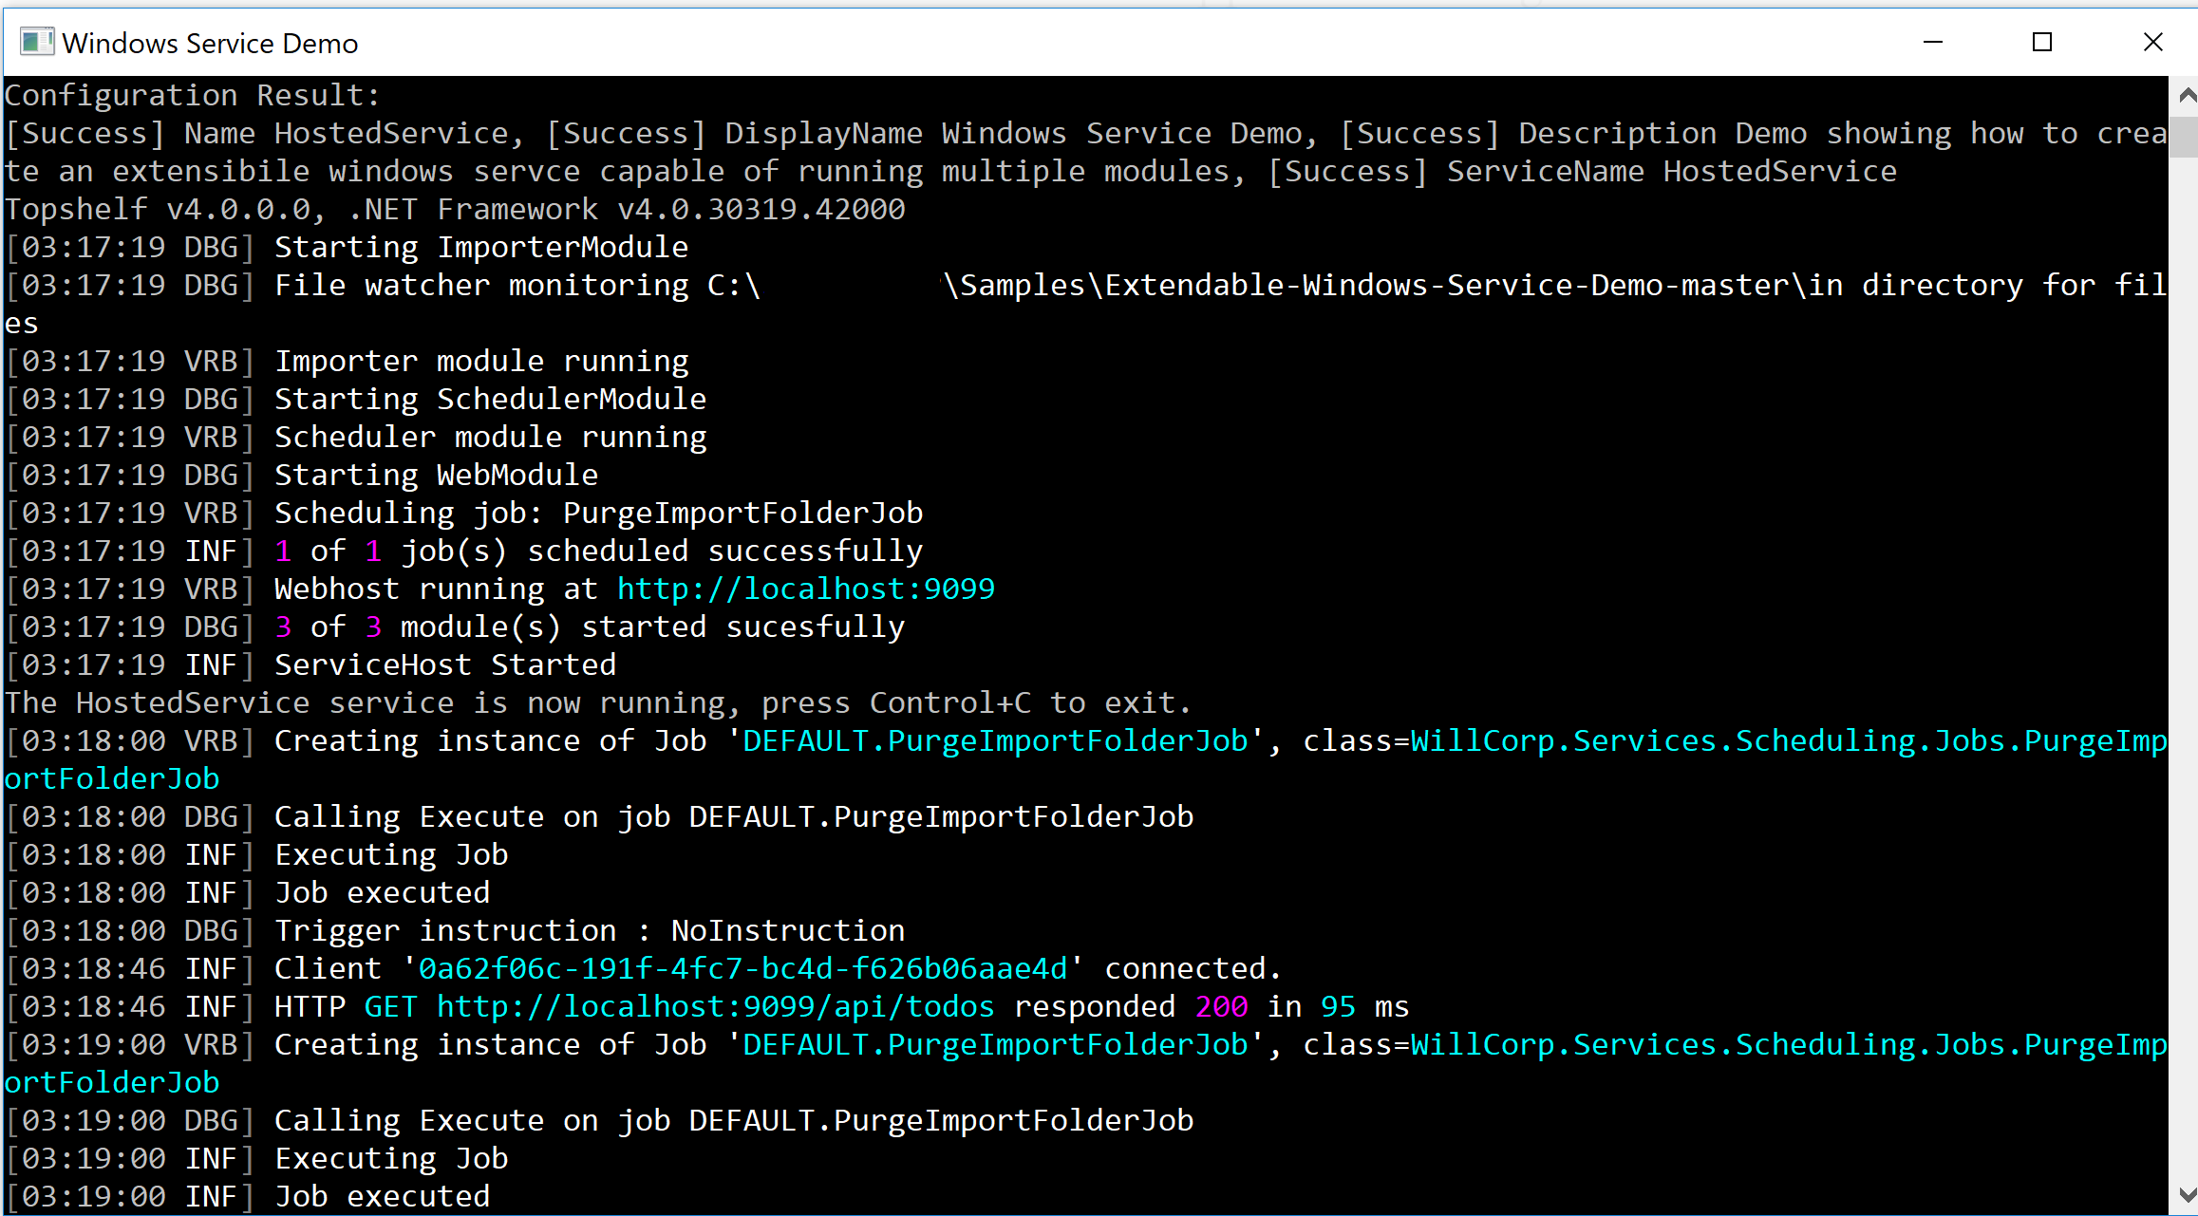
Task: Click the scrollbar up arrow
Action: [2184, 95]
